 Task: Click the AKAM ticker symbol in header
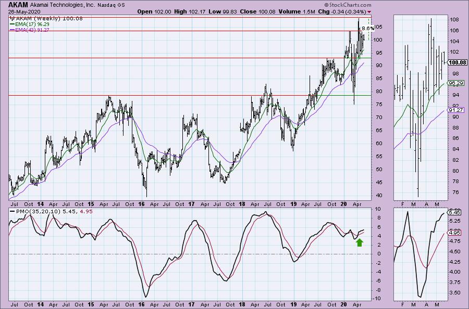click(x=18, y=5)
